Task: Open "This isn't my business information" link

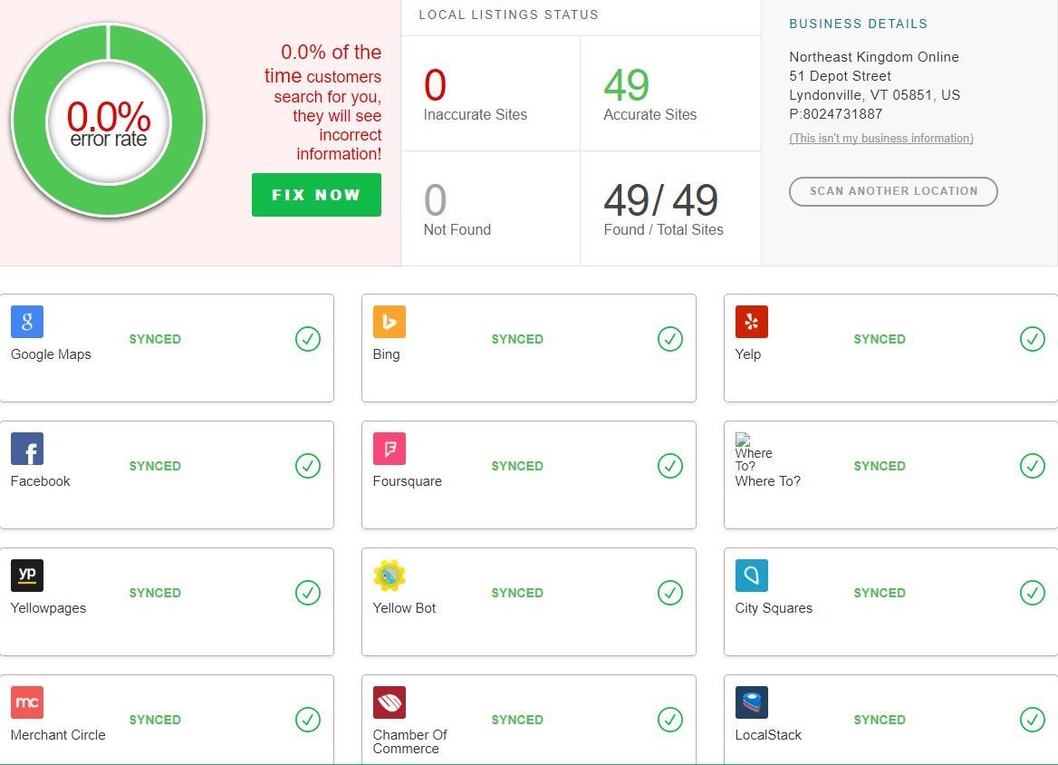Action: click(881, 139)
